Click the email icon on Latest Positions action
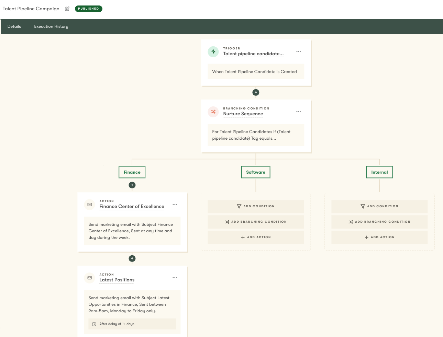443x337 pixels. tap(89, 278)
